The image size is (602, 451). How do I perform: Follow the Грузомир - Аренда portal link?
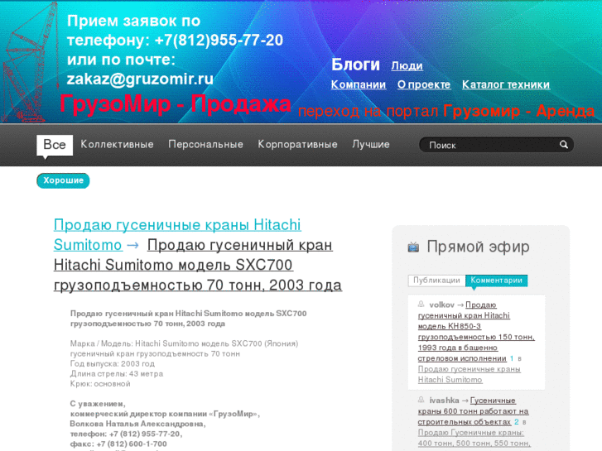click(518, 112)
